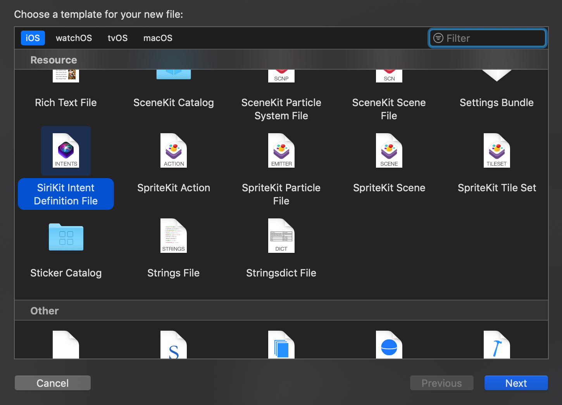This screenshot has width=562, height=405.
Task: Pick the Strings File template icon
Action: (174, 236)
